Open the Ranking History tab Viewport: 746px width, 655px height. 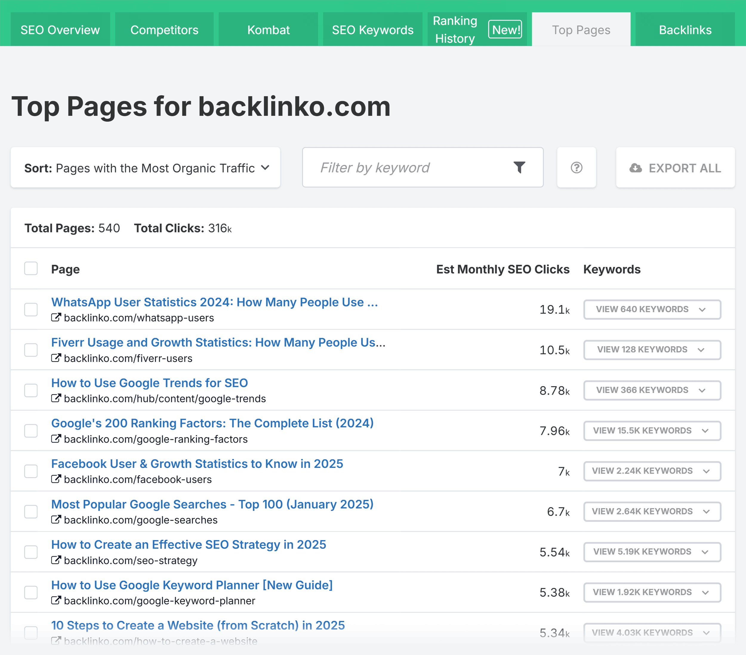(477, 30)
